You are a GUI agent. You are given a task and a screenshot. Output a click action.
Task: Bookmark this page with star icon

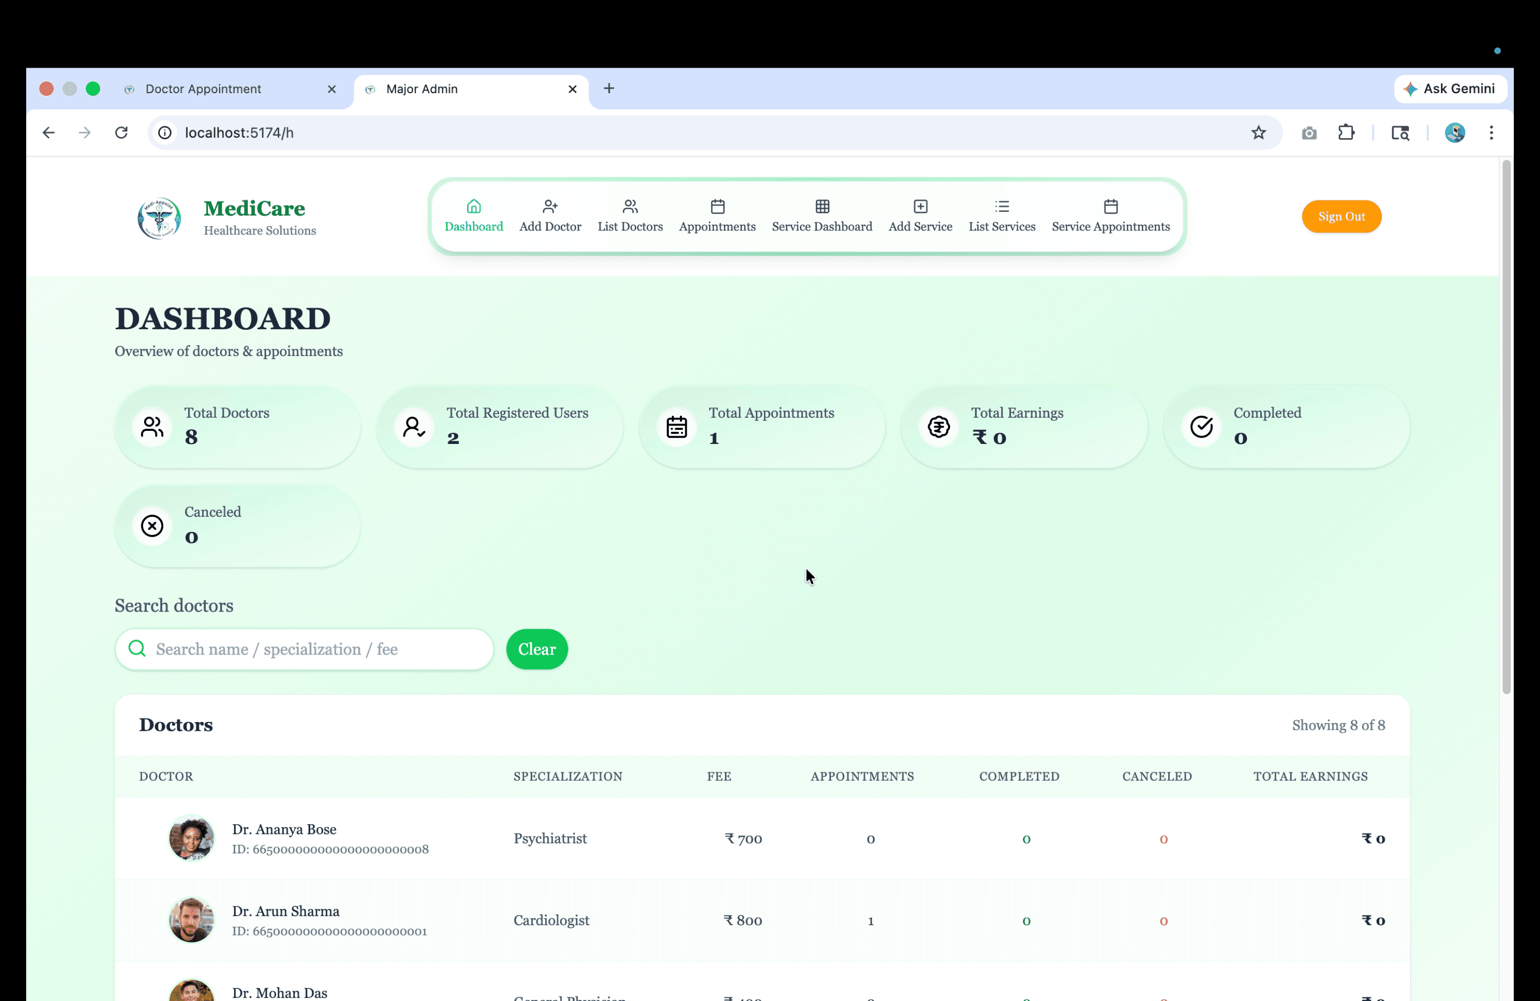1258,132
